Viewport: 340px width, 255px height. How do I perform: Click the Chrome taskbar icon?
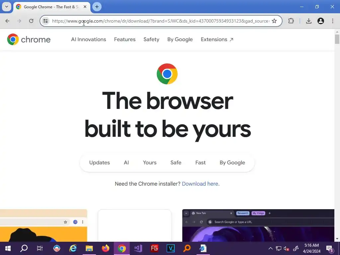[122, 248]
